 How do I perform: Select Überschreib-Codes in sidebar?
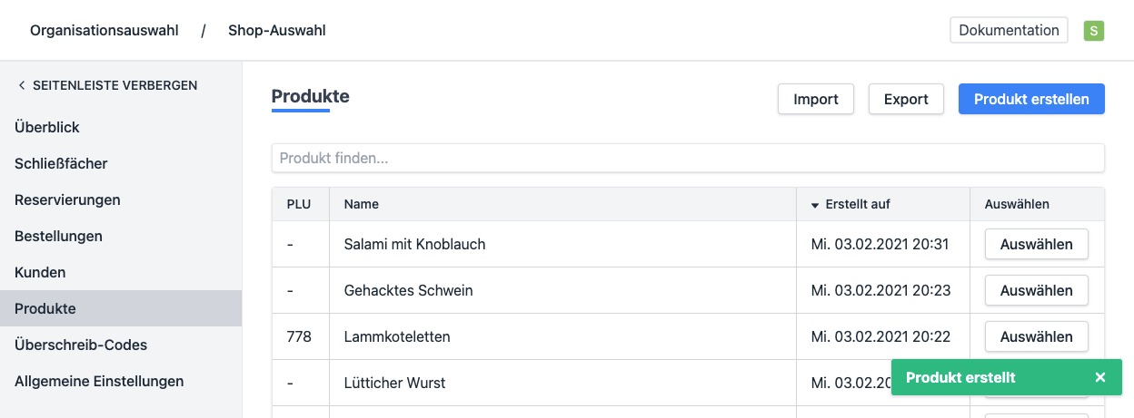point(81,345)
